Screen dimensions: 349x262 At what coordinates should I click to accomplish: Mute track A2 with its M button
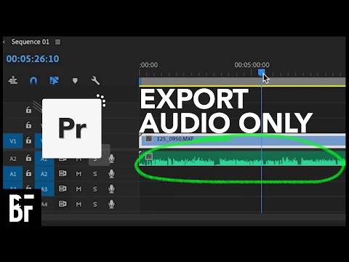tap(79, 174)
